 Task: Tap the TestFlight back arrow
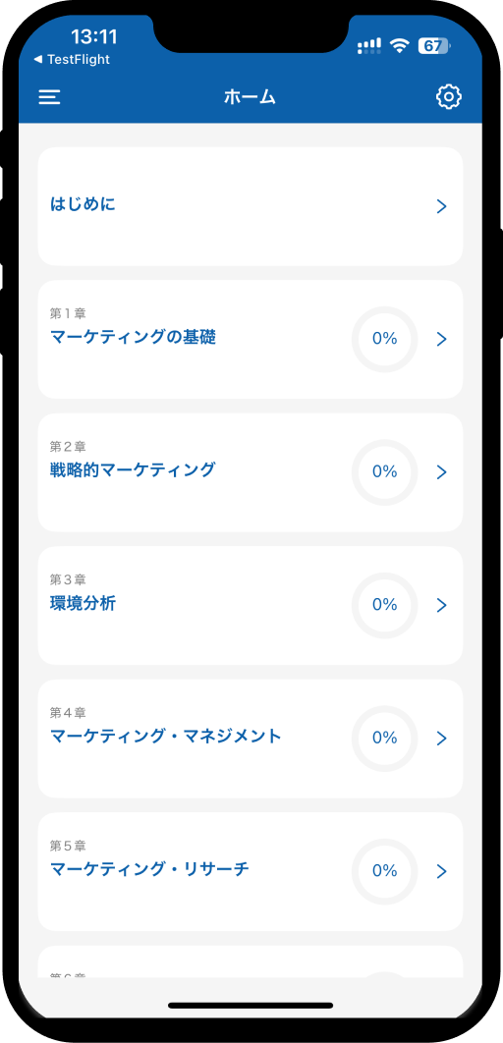click(38, 60)
